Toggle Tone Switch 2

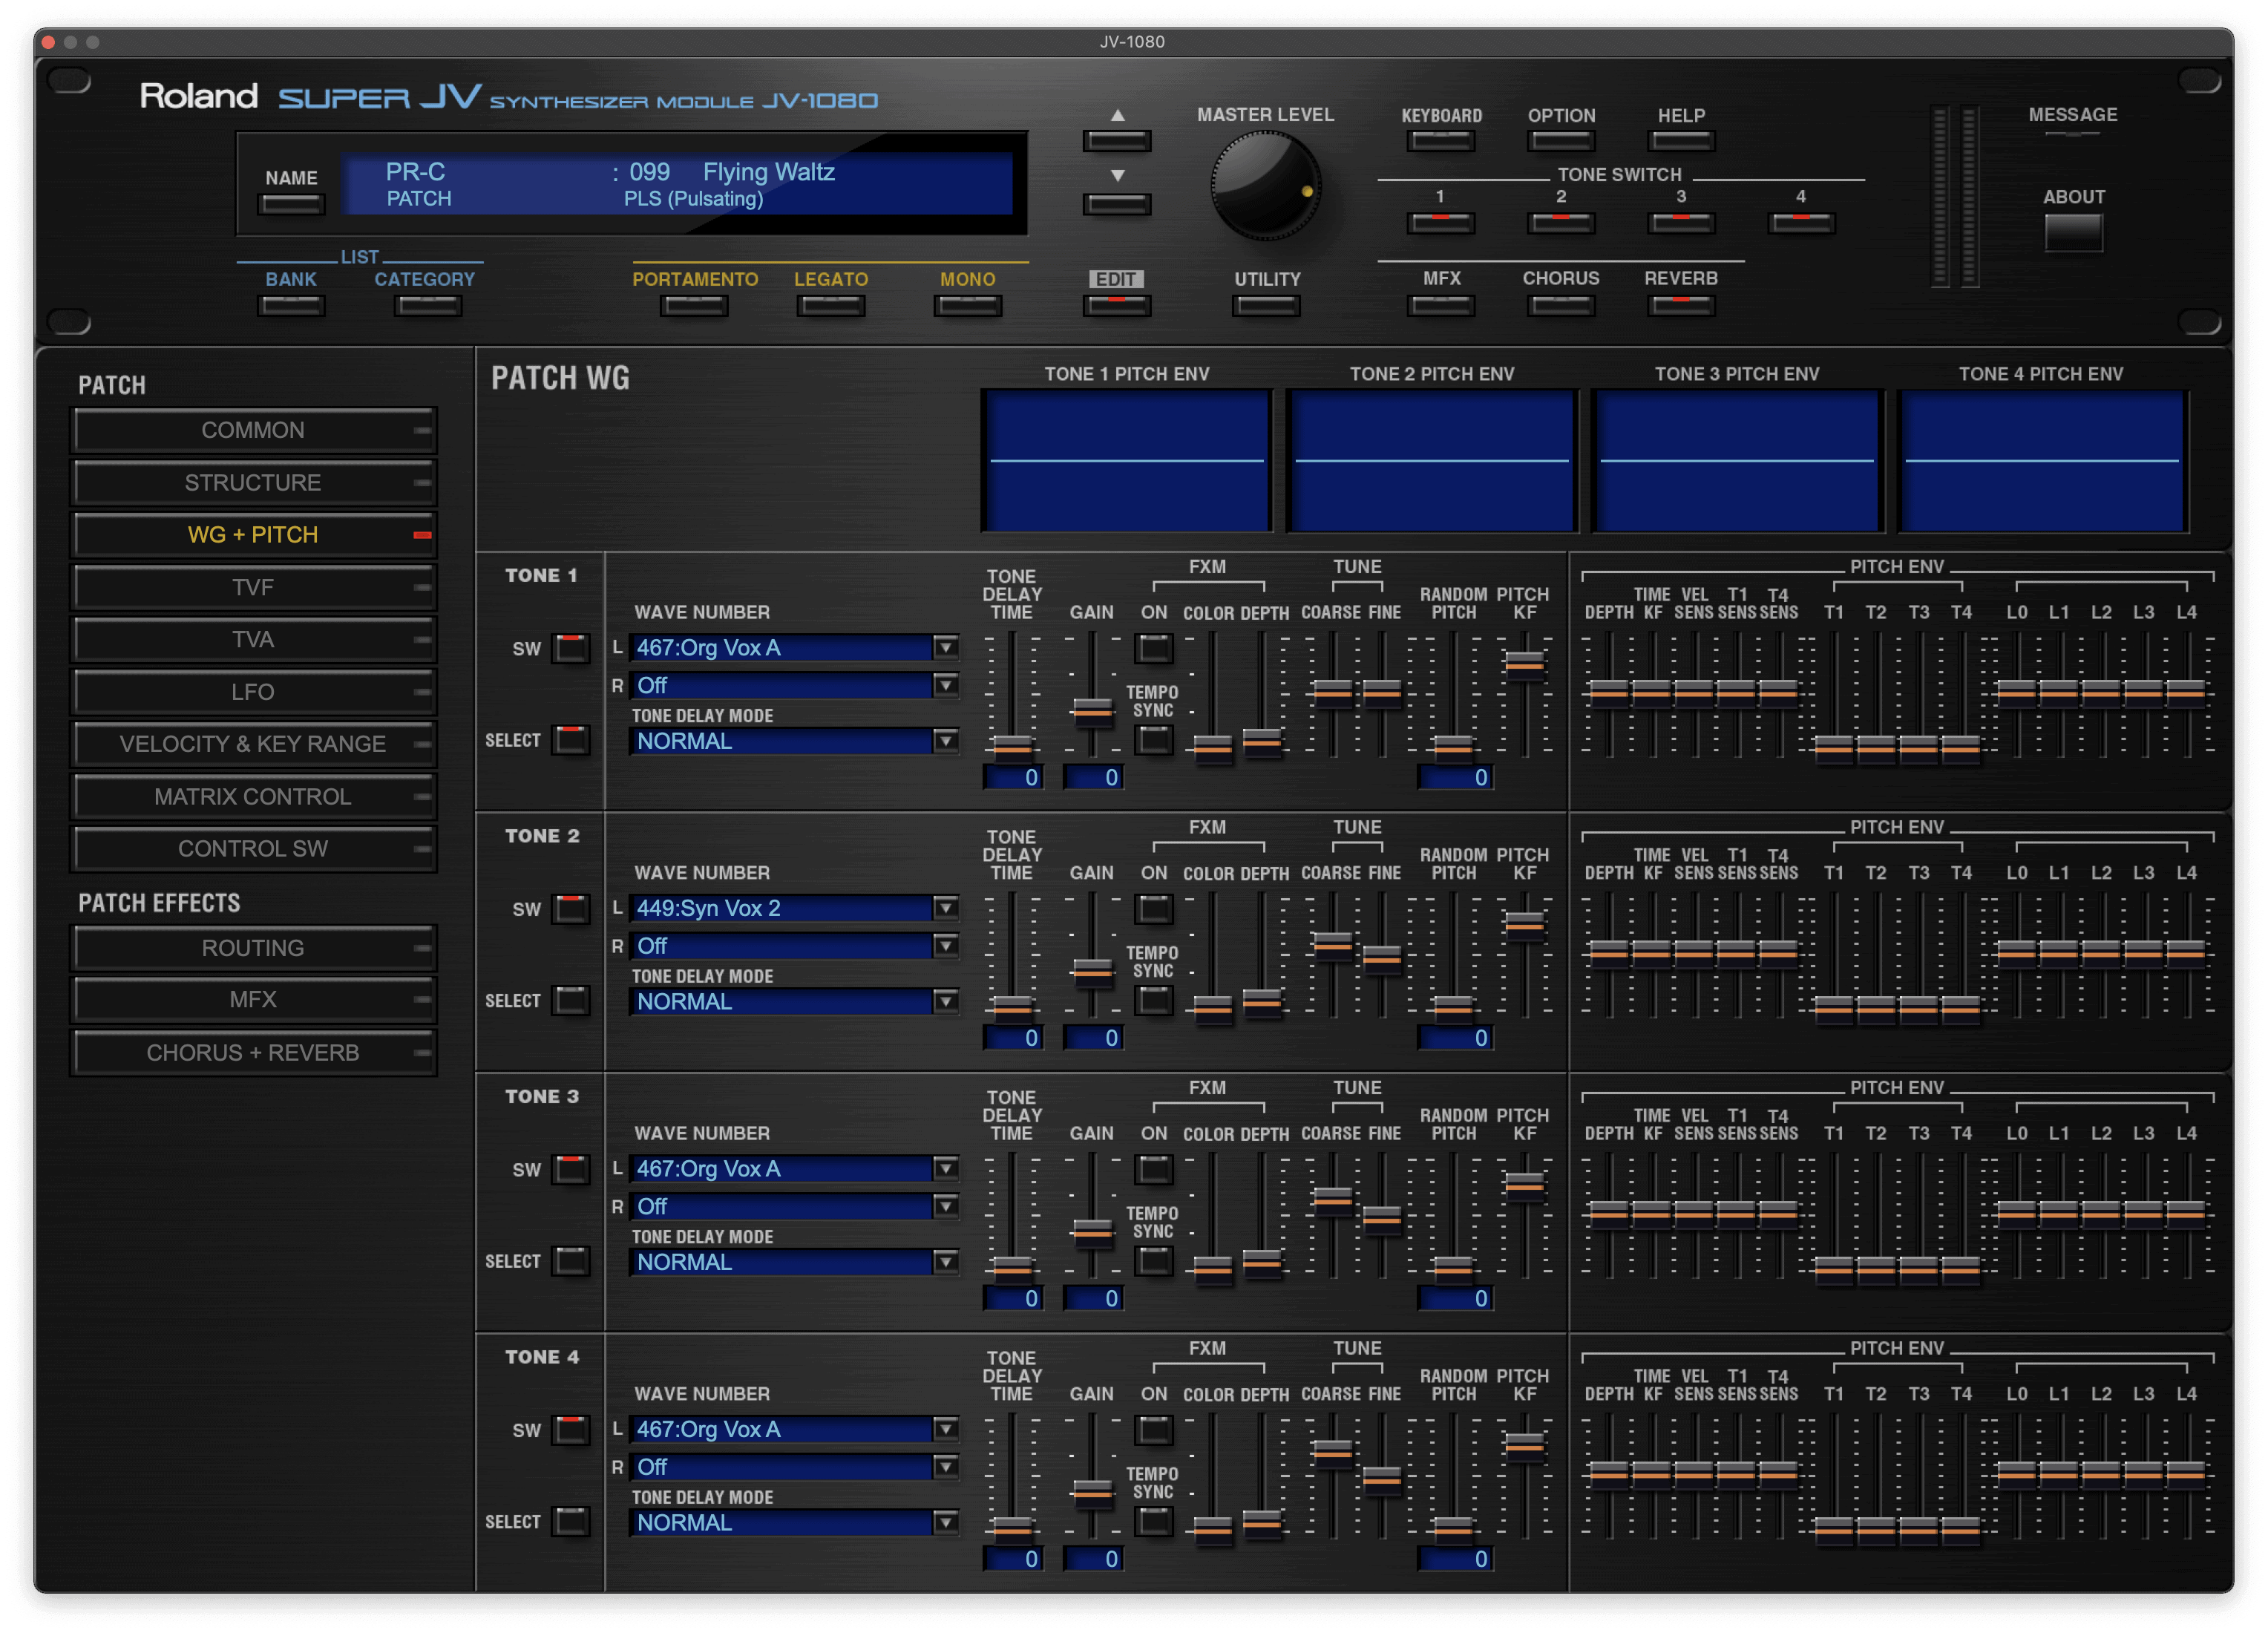1560,222
